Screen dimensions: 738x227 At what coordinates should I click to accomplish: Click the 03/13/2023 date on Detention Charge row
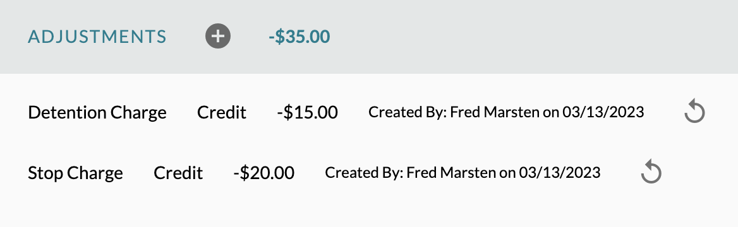coord(603,112)
